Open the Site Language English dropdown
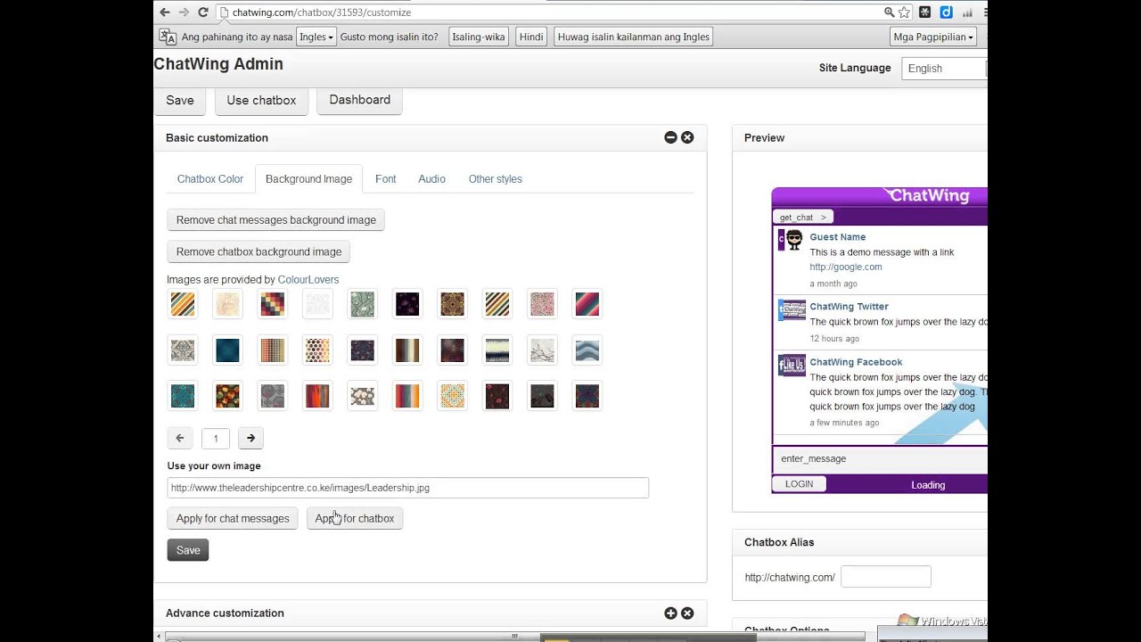This screenshot has height=642, width=1141. pos(944,68)
